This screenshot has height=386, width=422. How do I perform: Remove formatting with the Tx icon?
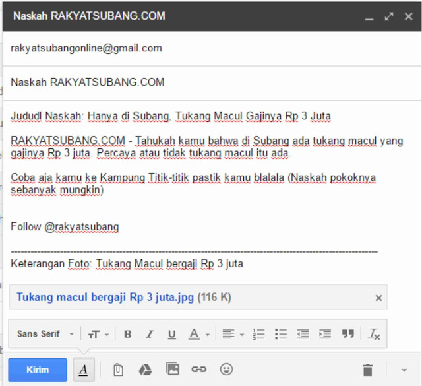(374, 334)
